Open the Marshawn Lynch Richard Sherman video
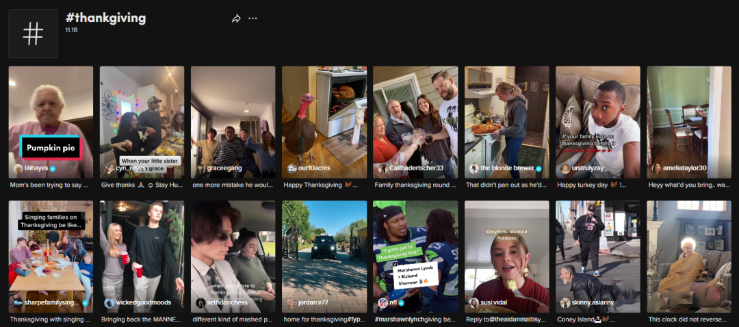 pos(415,257)
